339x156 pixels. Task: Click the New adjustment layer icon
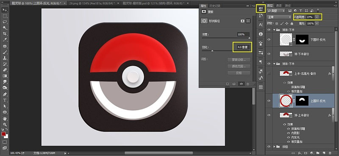[312, 153]
